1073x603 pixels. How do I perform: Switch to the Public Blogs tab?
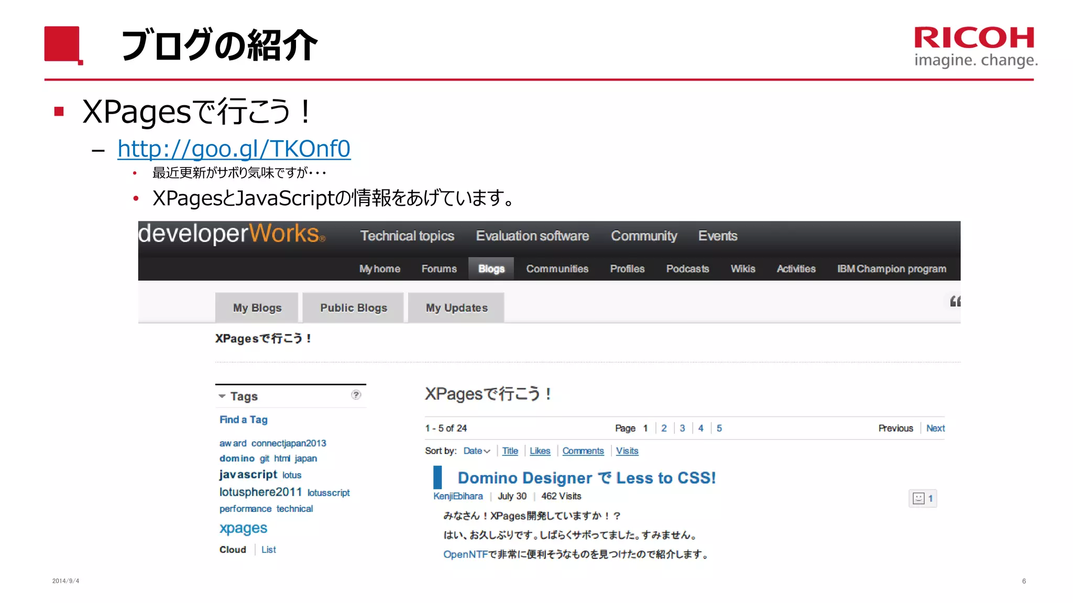(x=354, y=308)
